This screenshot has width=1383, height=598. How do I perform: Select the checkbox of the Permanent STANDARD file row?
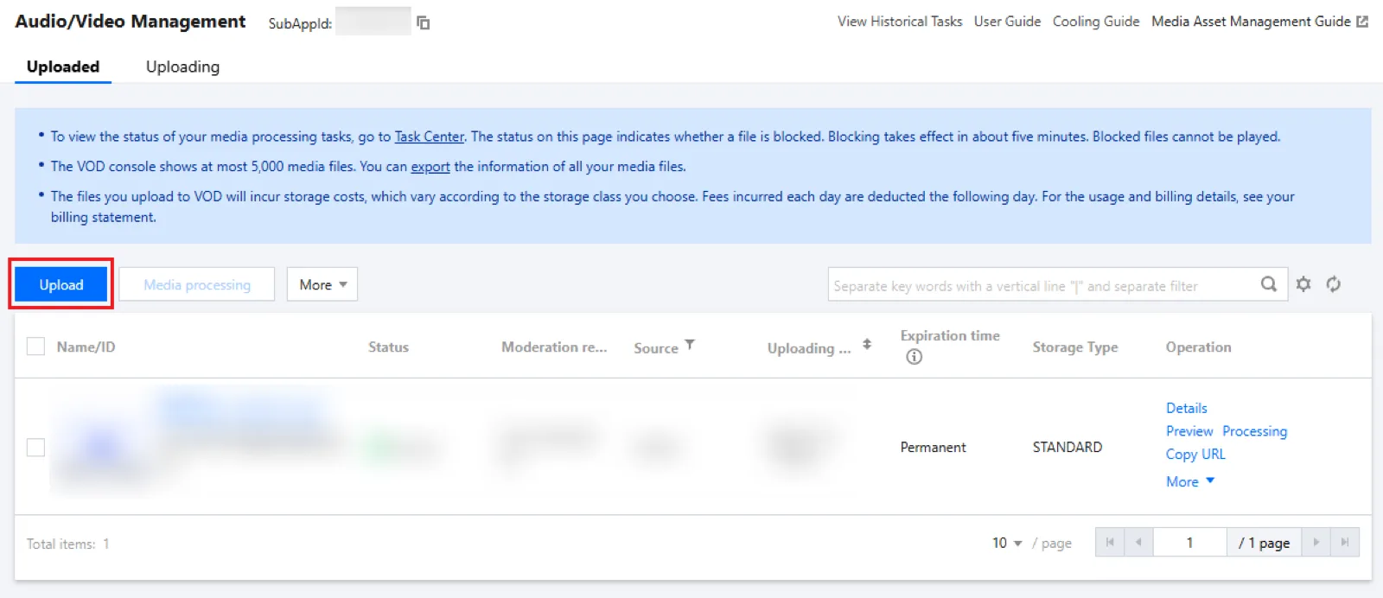point(35,447)
